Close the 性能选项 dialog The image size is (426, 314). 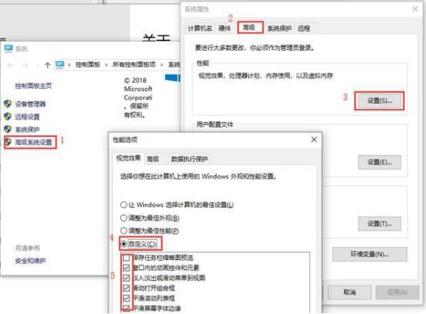(x=314, y=140)
